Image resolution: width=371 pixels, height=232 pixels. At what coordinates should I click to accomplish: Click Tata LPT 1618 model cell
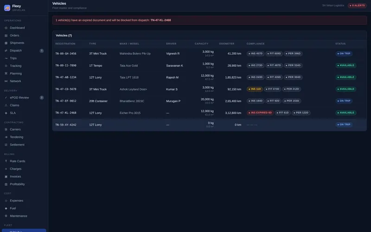tap(129, 77)
